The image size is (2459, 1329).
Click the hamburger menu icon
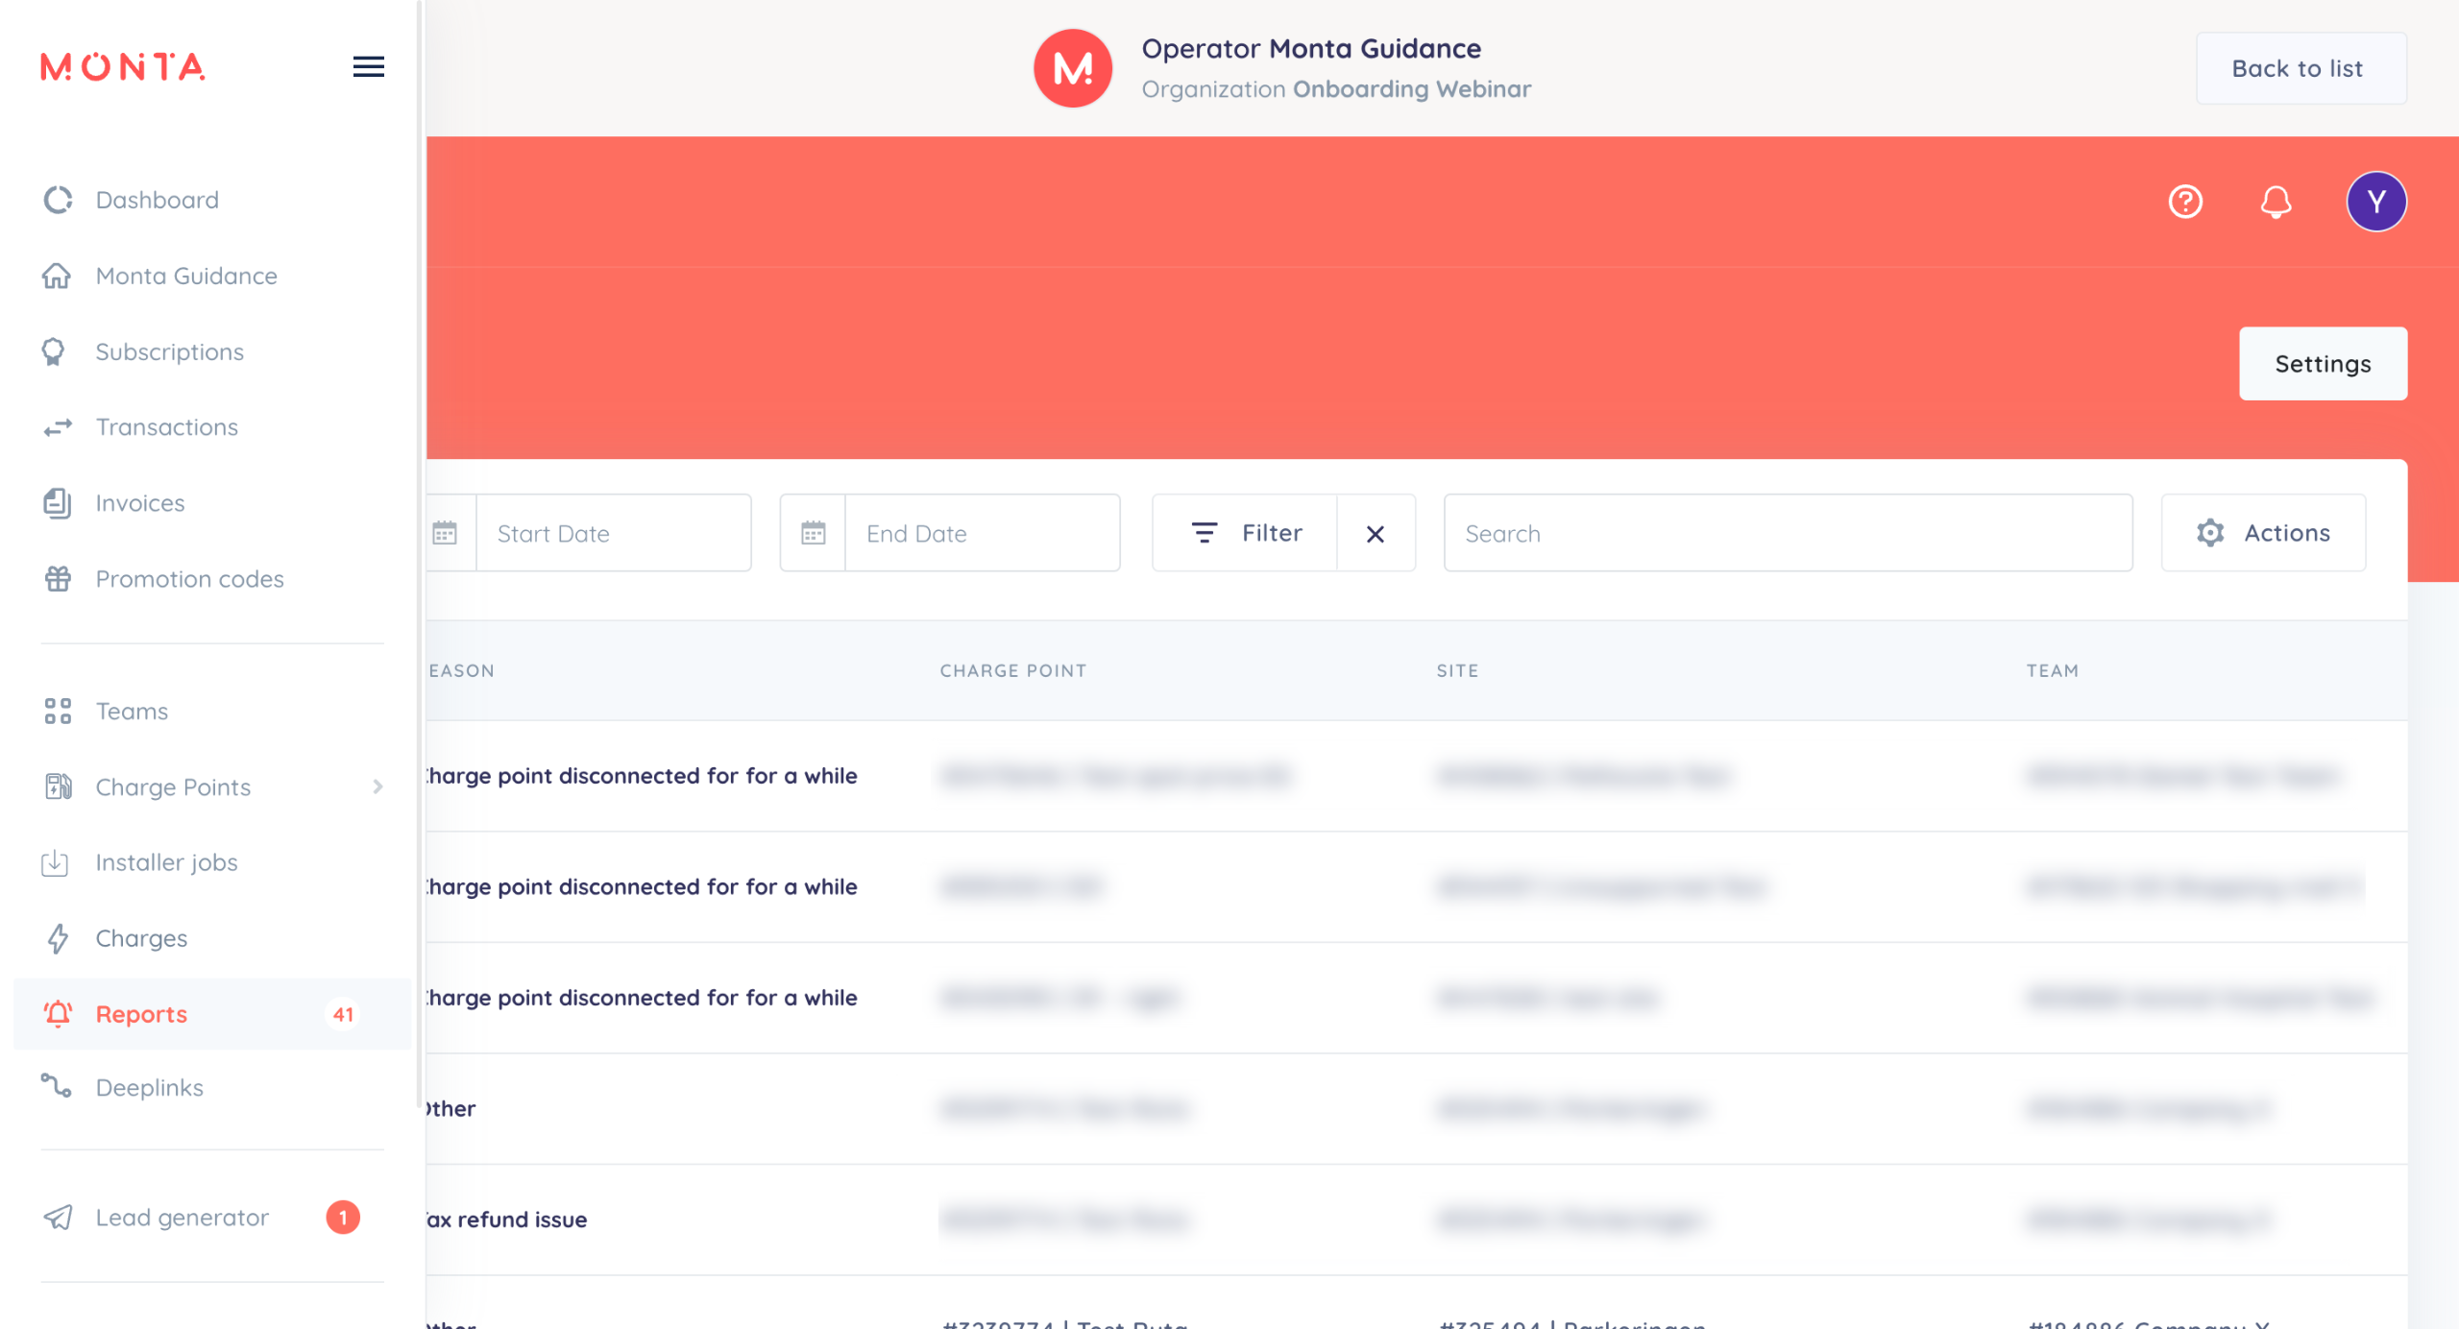click(368, 66)
